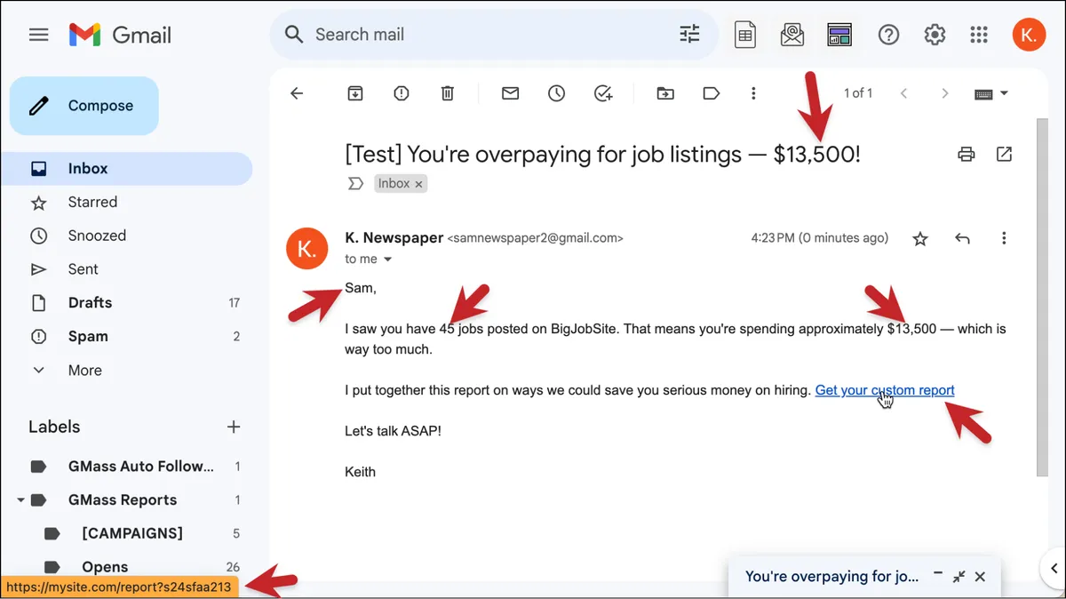
Task: Click the sender name K. Newspaper
Action: (x=394, y=237)
